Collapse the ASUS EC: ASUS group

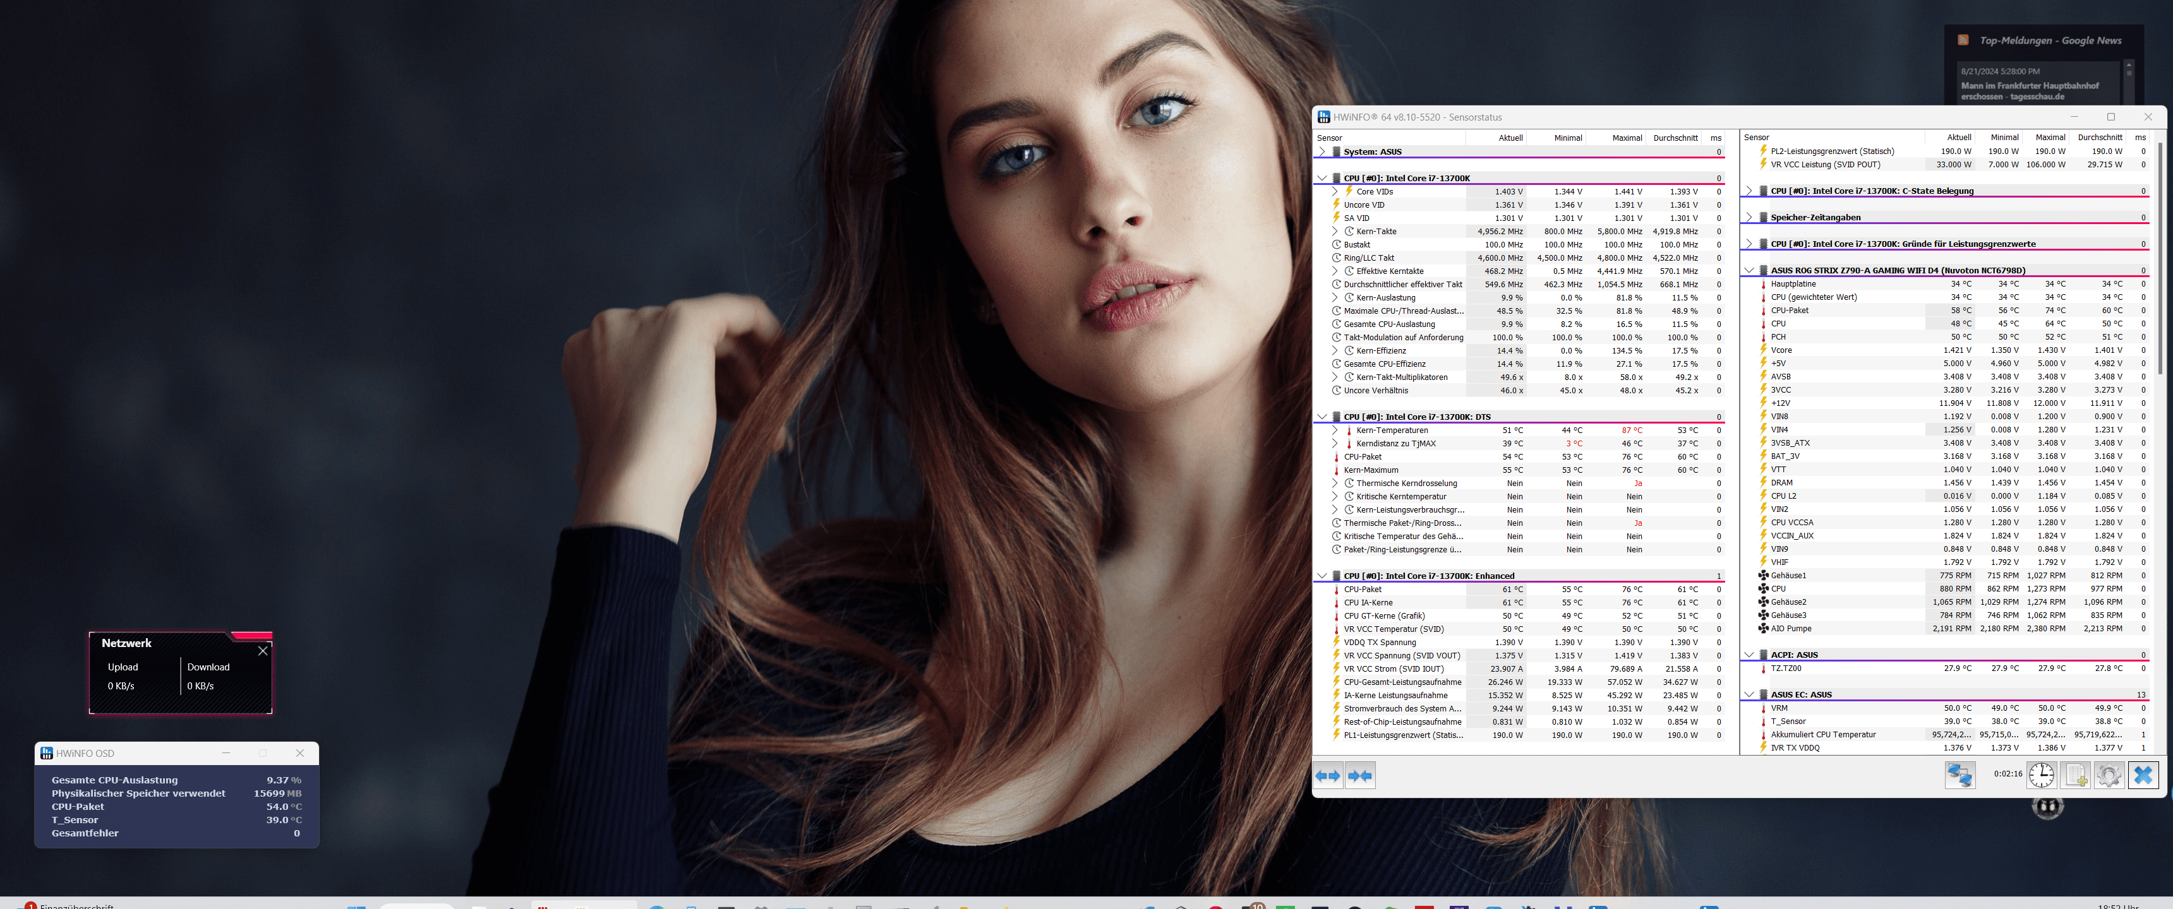(1749, 695)
